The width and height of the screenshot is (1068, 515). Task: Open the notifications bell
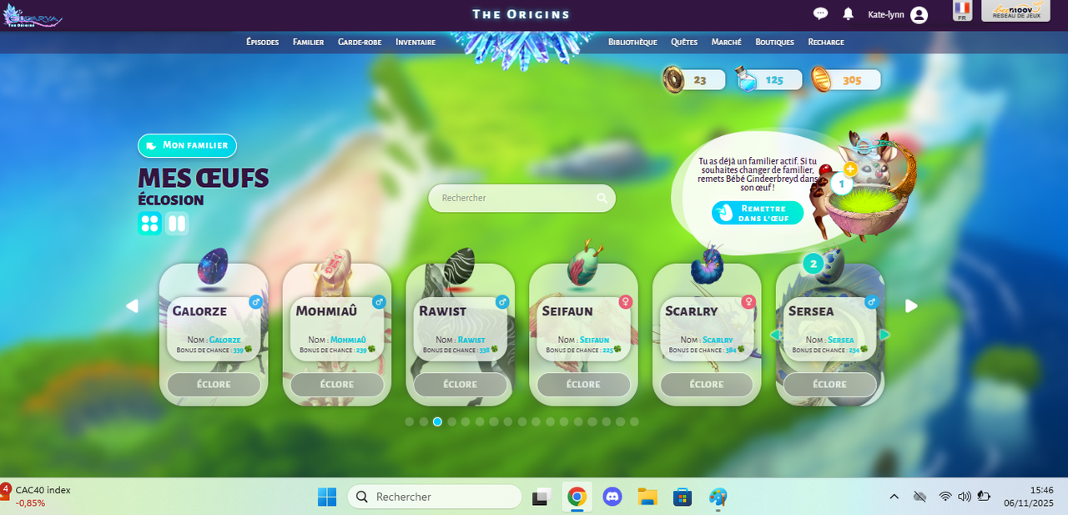[x=849, y=14]
